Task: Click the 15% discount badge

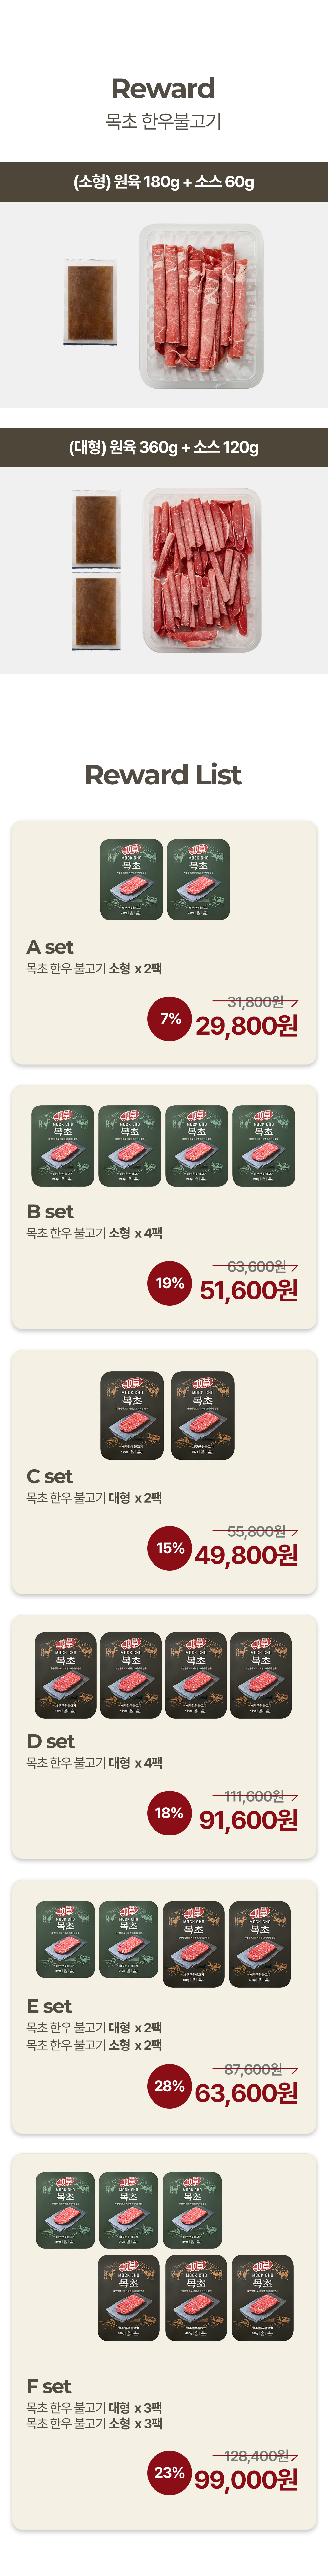Action: 170,1548
